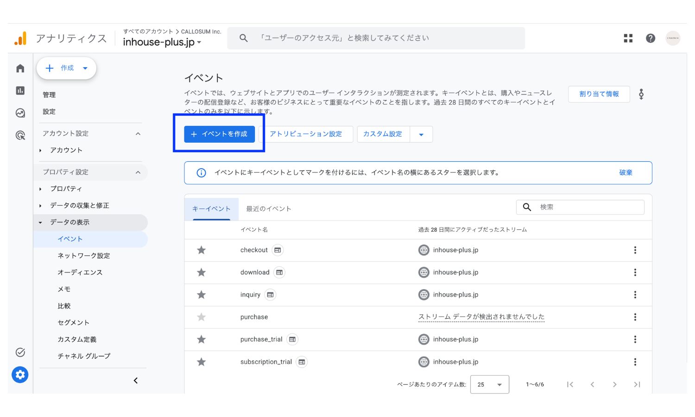Toggle key event star for download
The image size is (695, 417).
(x=201, y=272)
